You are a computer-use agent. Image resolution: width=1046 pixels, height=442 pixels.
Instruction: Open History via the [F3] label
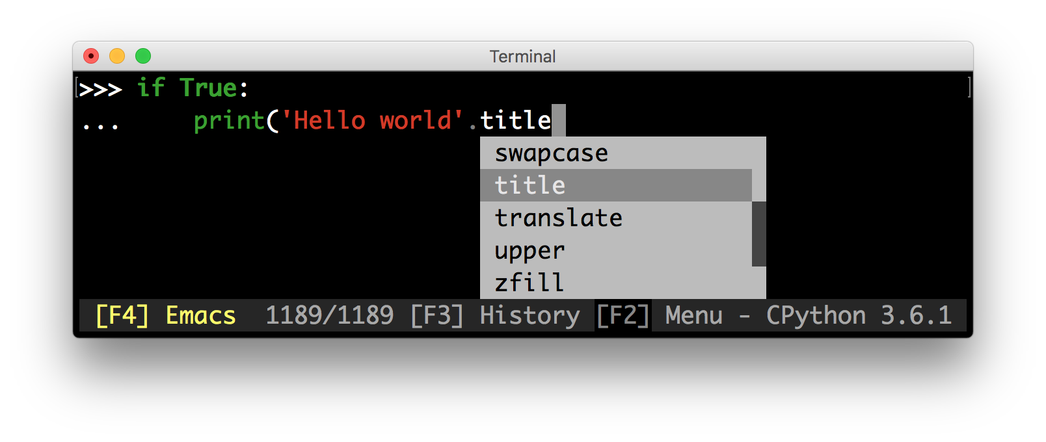click(495, 315)
